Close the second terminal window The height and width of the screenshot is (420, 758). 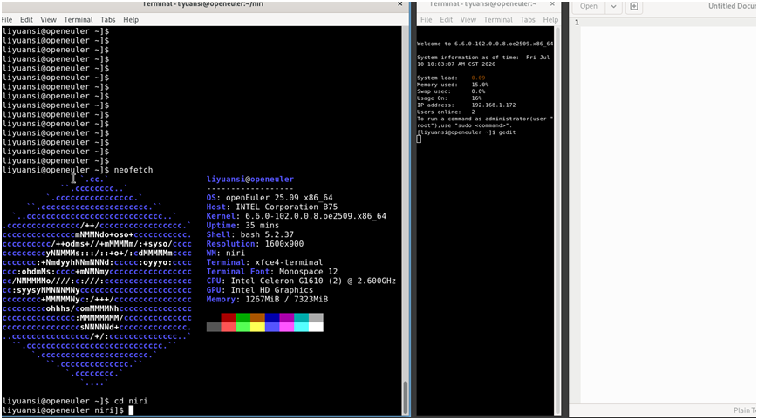click(552, 3)
